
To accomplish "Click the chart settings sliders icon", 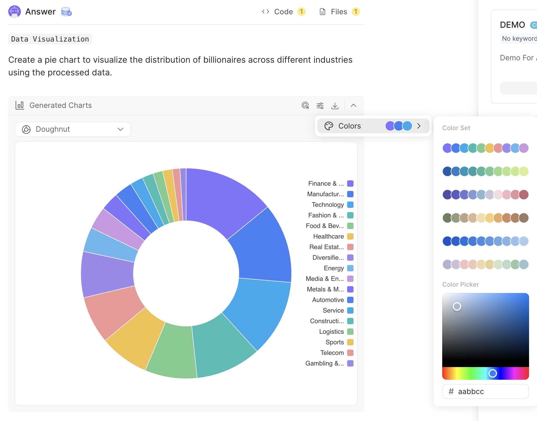I will point(320,106).
